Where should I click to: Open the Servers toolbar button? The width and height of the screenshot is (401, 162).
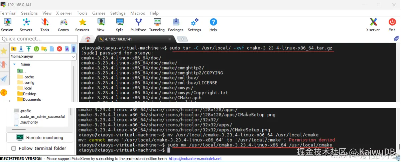pyautogui.click(x=26, y=25)
